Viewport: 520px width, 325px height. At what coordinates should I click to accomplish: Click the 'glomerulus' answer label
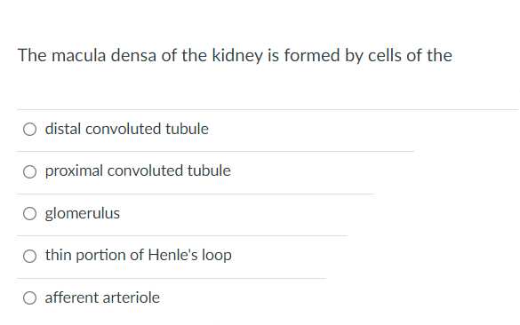pyautogui.click(x=83, y=213)
